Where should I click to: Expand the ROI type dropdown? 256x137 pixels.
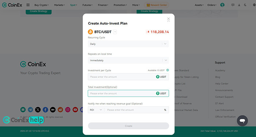point(96,110)
